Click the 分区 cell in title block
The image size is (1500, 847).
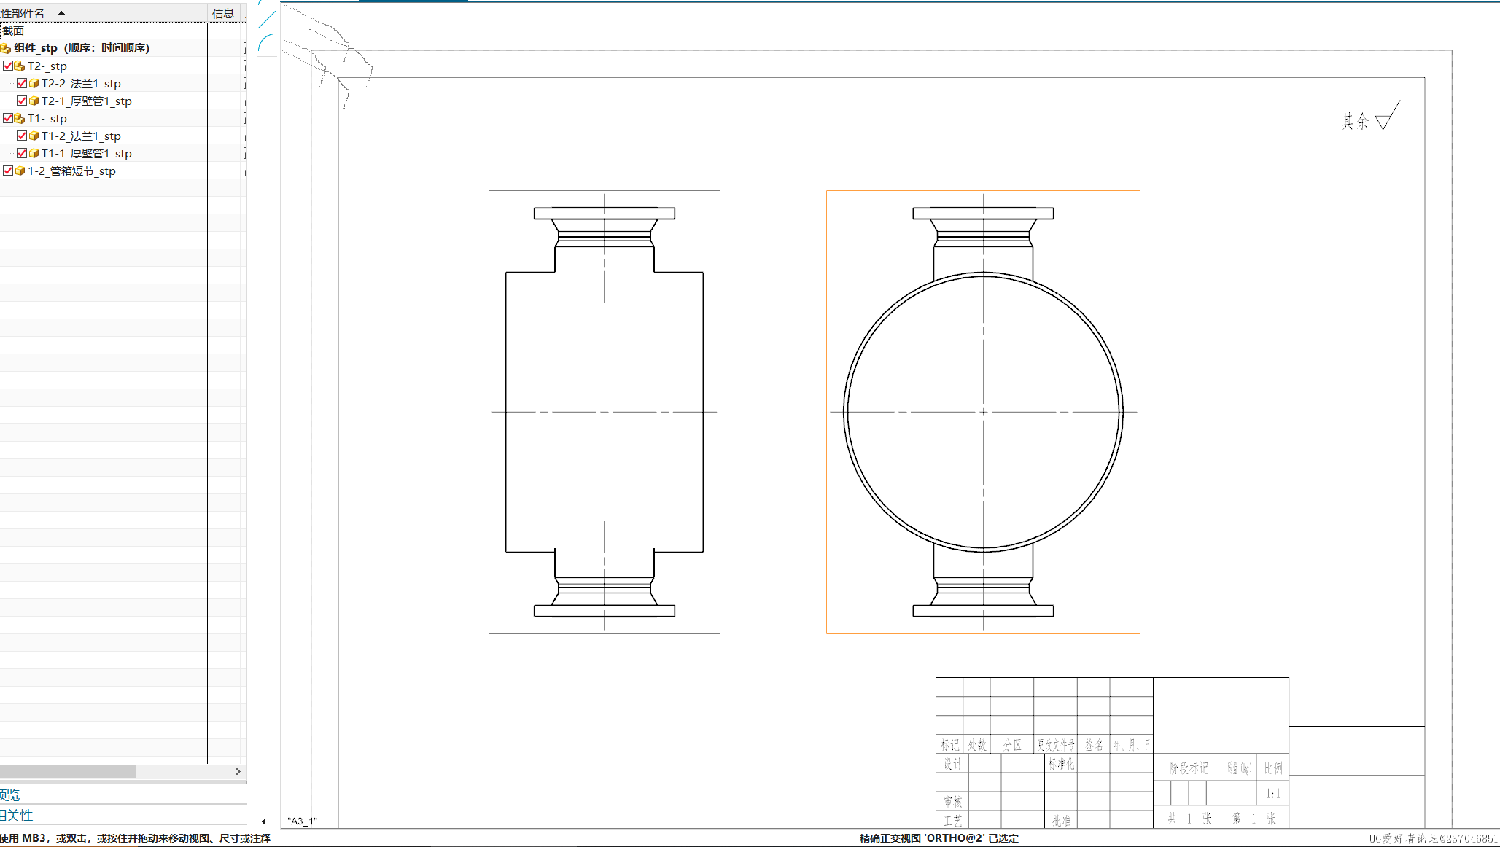click(x=1011, y=745)
